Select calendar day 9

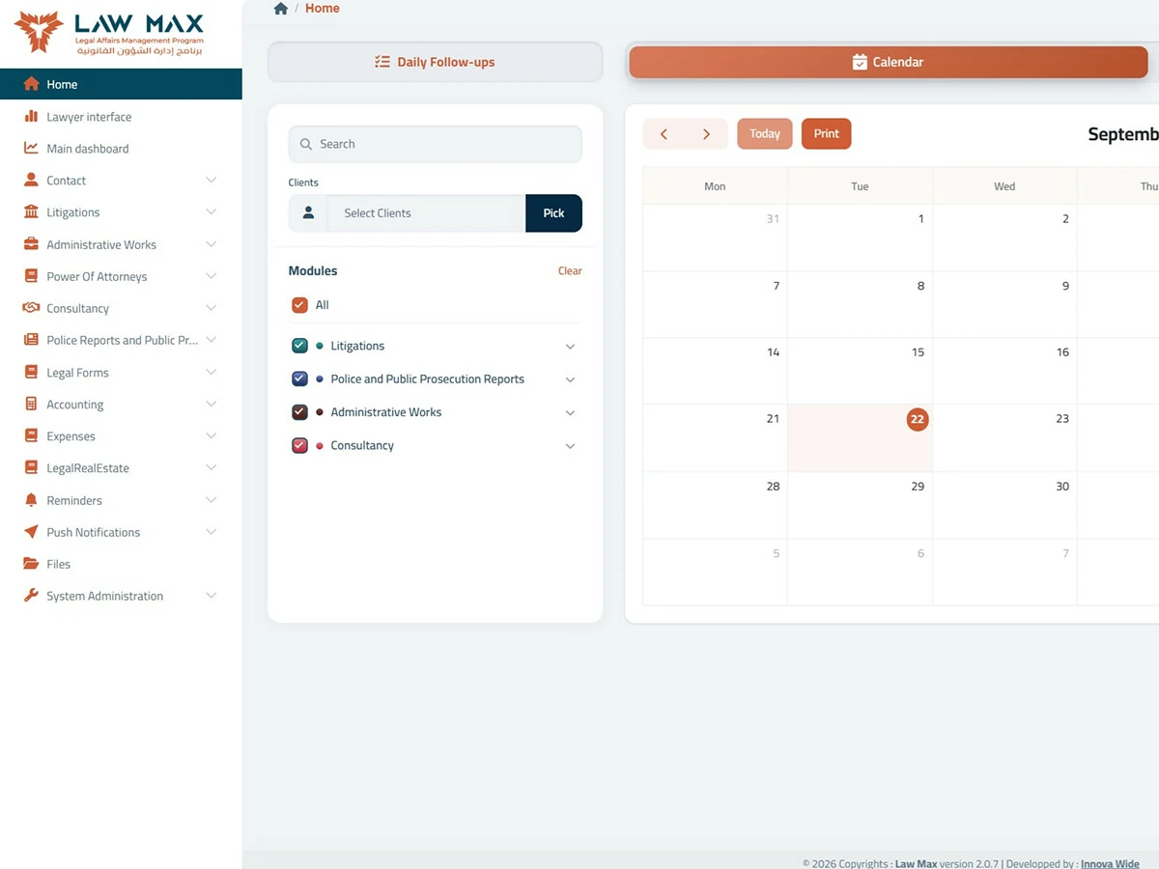point(1004,304)
